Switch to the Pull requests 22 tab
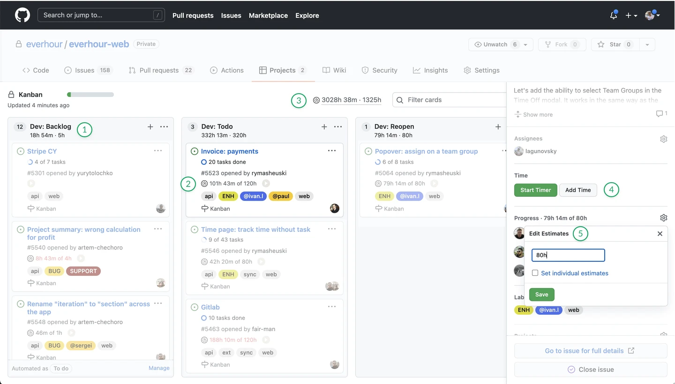The width and height of the screenshot is (675, 384). (161, 70)
